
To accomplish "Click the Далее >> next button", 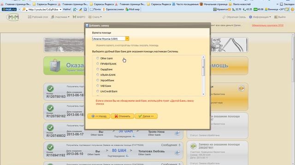I will (x=146, y=116).
